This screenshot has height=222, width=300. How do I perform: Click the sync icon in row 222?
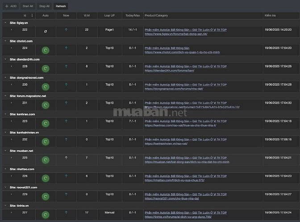(x=45, y=32)
